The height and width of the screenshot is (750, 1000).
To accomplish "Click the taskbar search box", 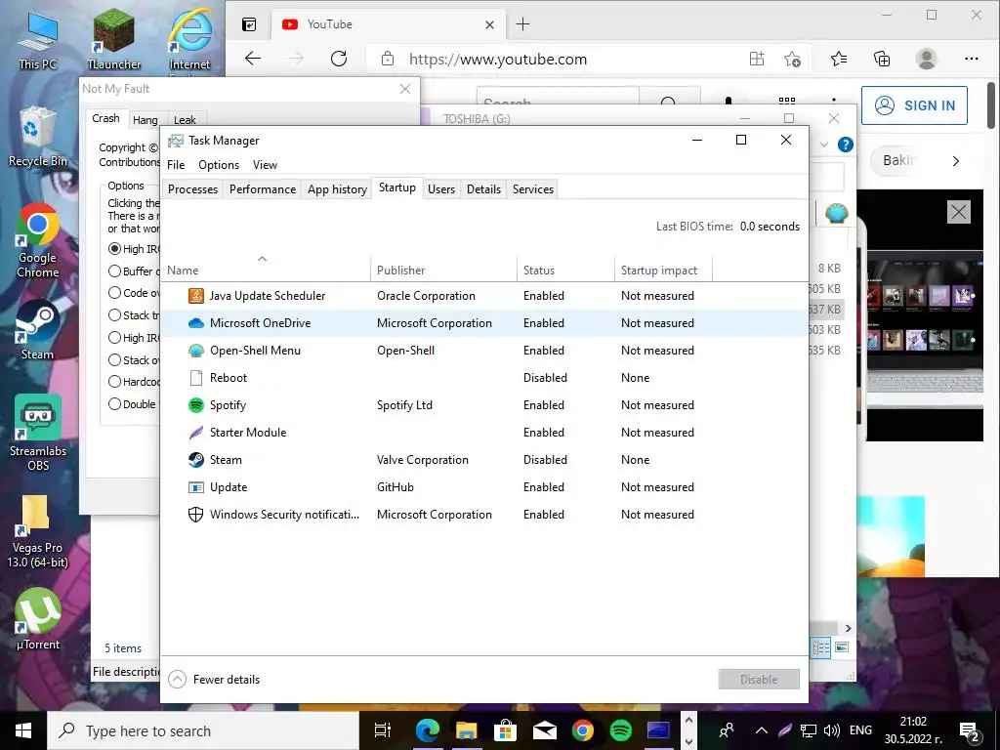I will pyautogui.click(x=203, y=730).
